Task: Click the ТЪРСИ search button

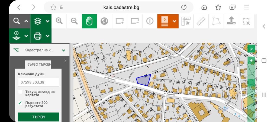Action: (x=38, y=117)
